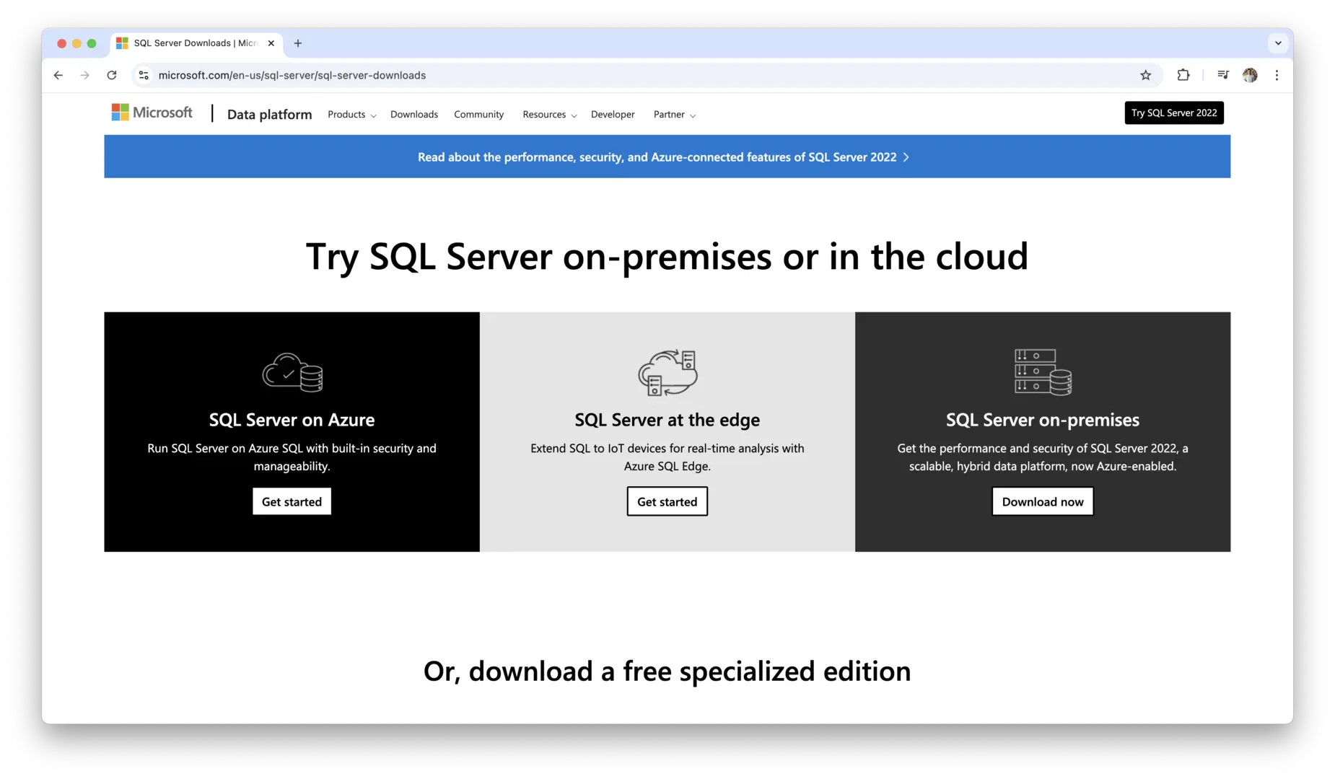
Task: Click the SQL Server on Azure heading
Action: pos(292,420)
